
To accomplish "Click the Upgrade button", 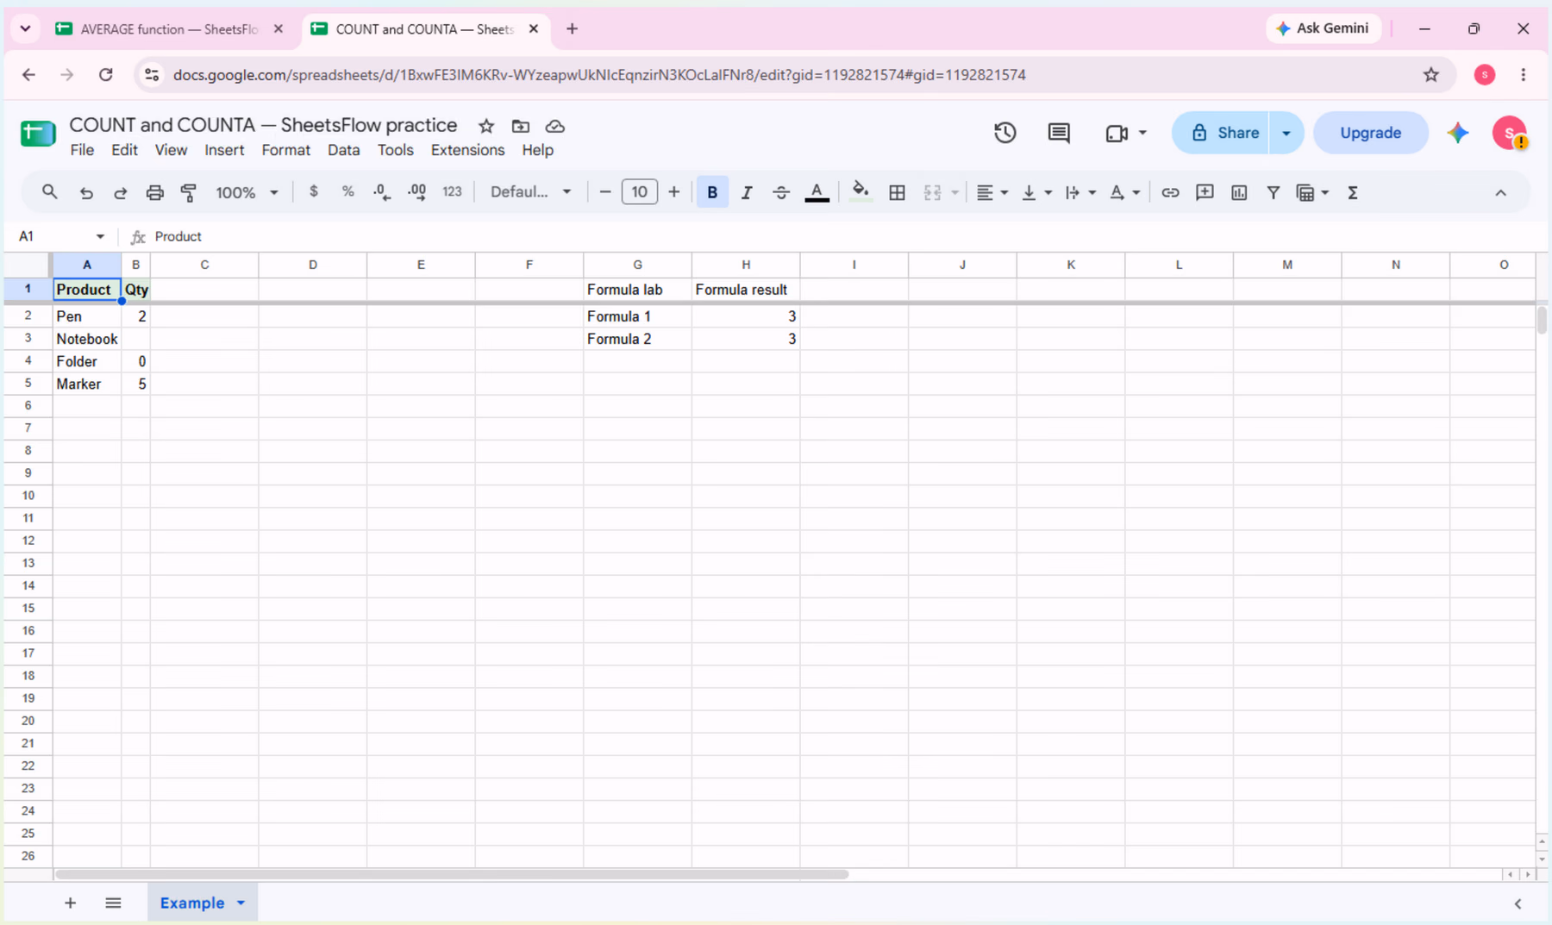I will tap(1370, 133).
